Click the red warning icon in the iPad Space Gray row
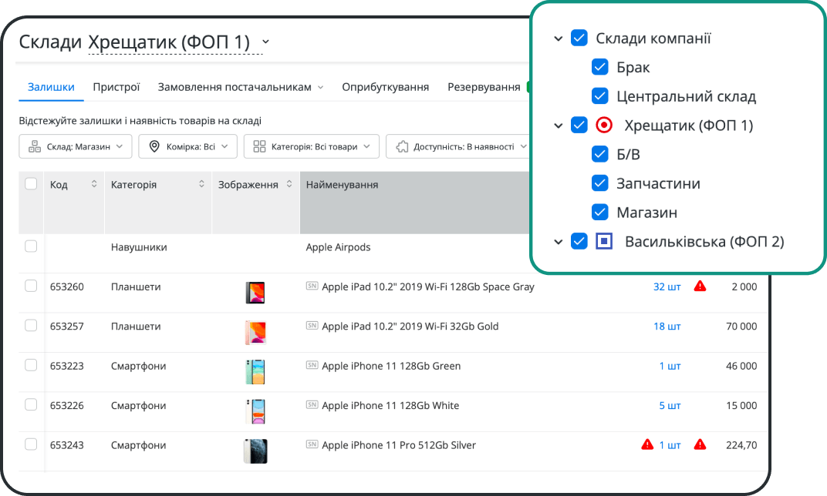Viewport: 827px width, 496px height. (700, 287)
